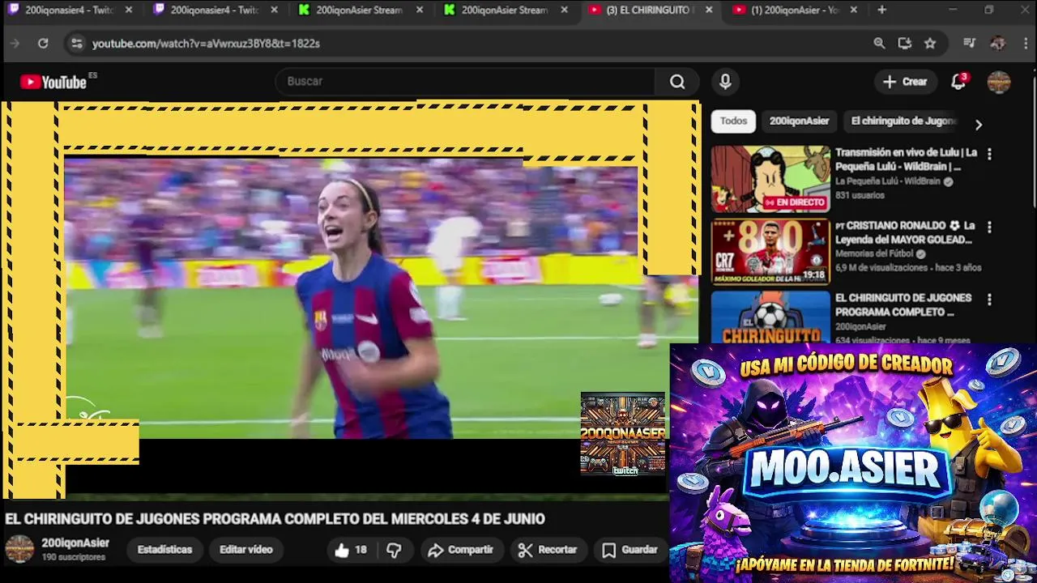
Task: Open Estadísticas for the video
Action: [164, 550]
